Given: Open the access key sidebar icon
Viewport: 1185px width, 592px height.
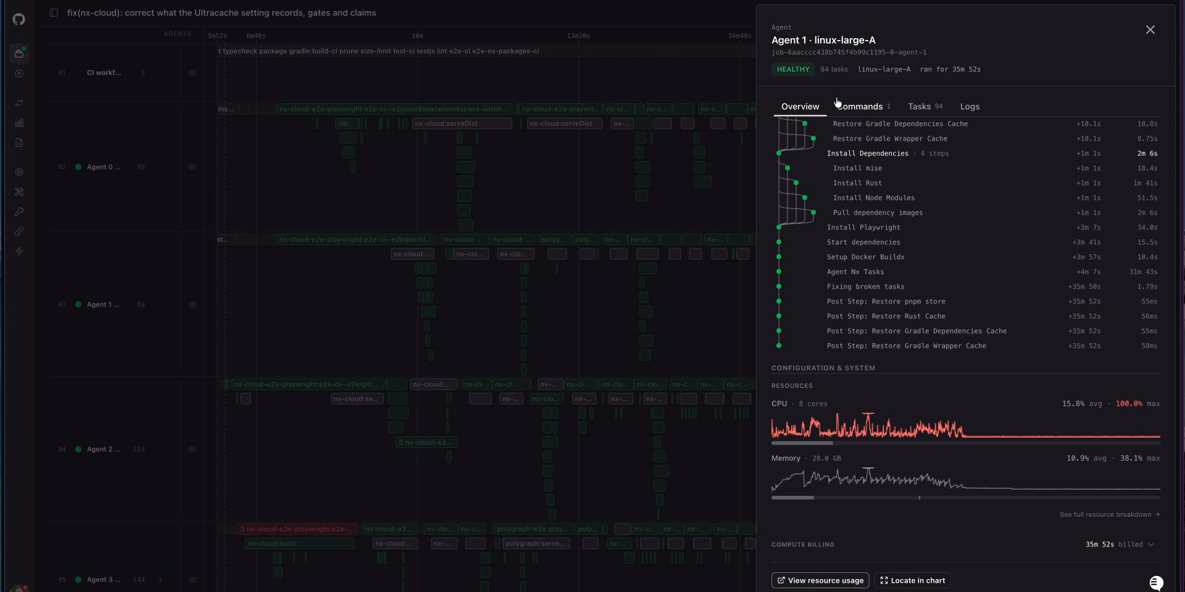Looking at the screenshot, I should click(x=19, y=212).
